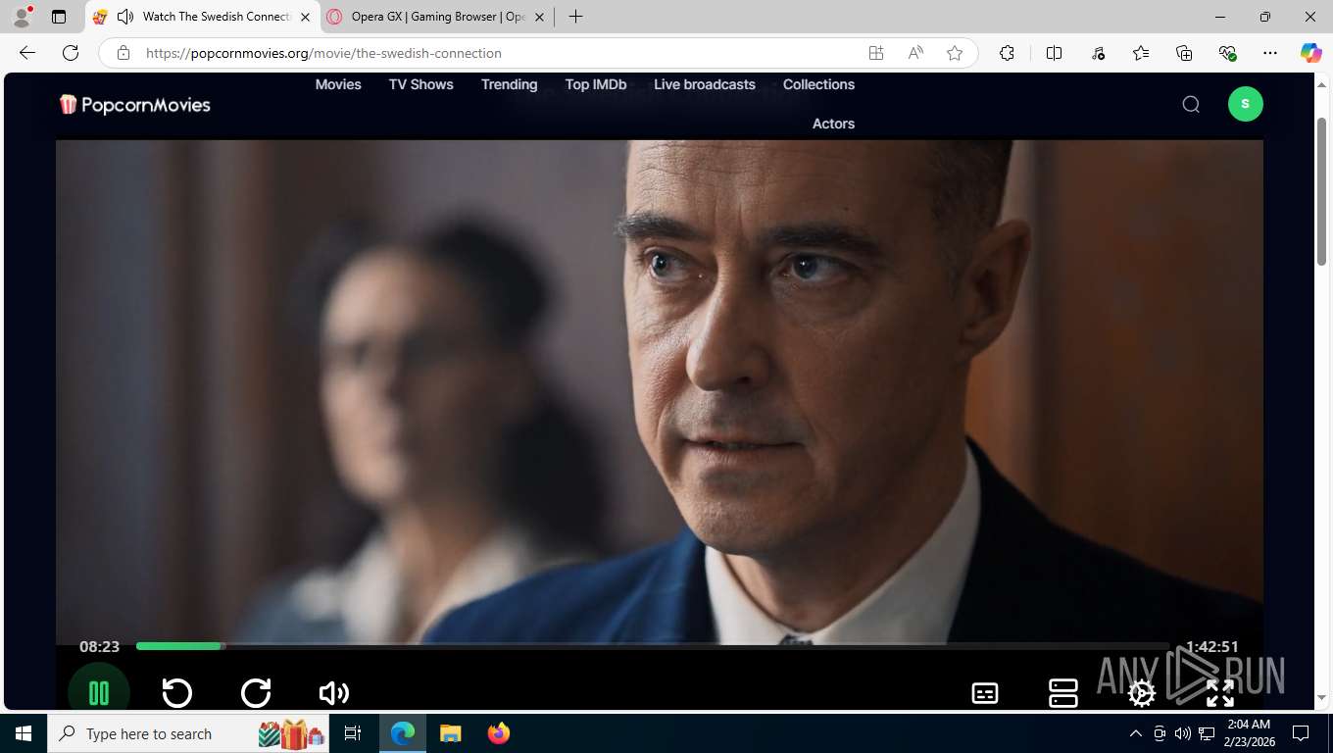Open the browser Extensions puzzle icon
The image size is (1333, 753).
[1007, 53]
